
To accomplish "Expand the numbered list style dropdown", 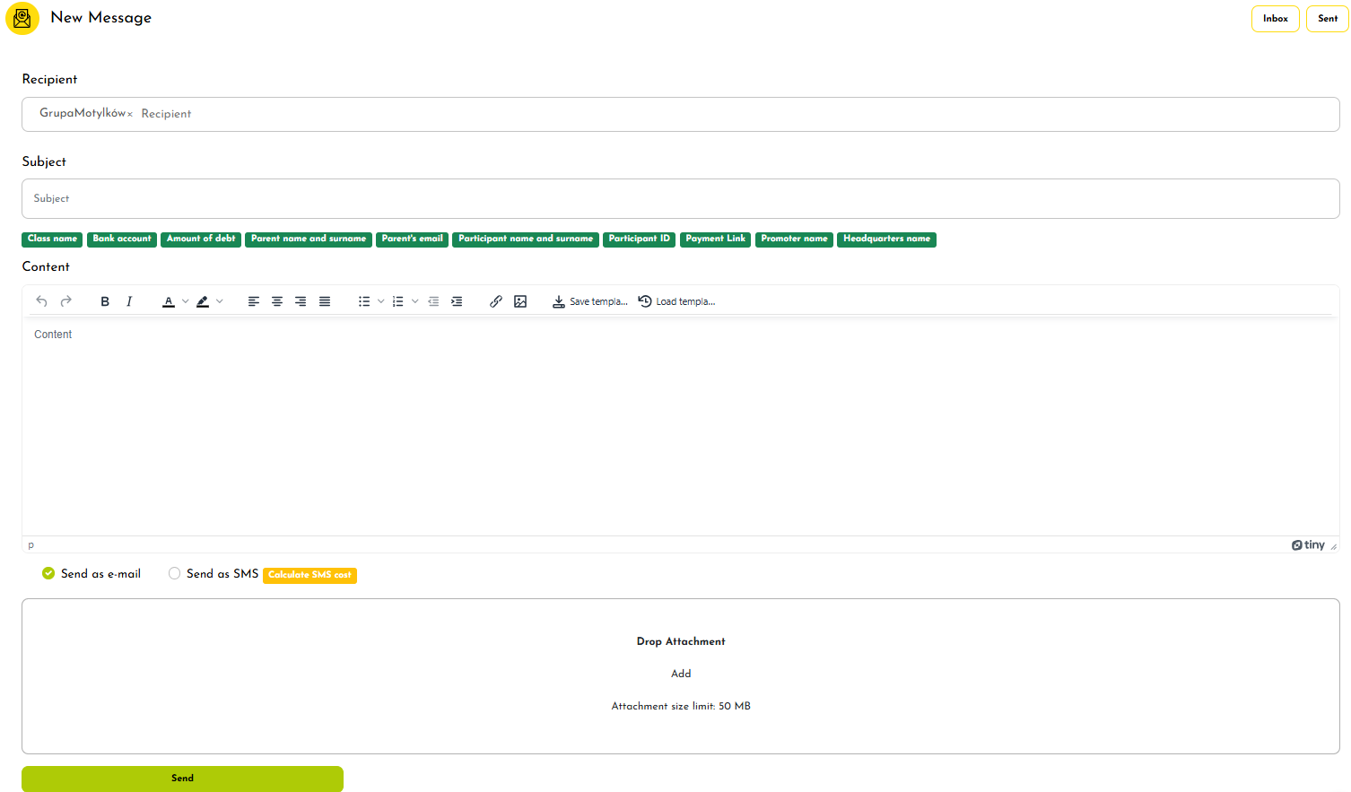I will point(415,301).
